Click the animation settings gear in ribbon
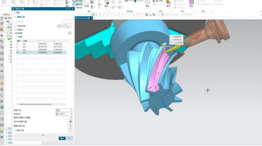This screenshot has height=146, width=262. pos(147,2)
